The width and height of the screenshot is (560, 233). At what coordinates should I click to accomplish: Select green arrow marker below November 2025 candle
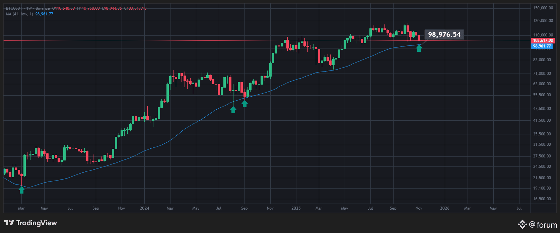[x=419, y=48]
